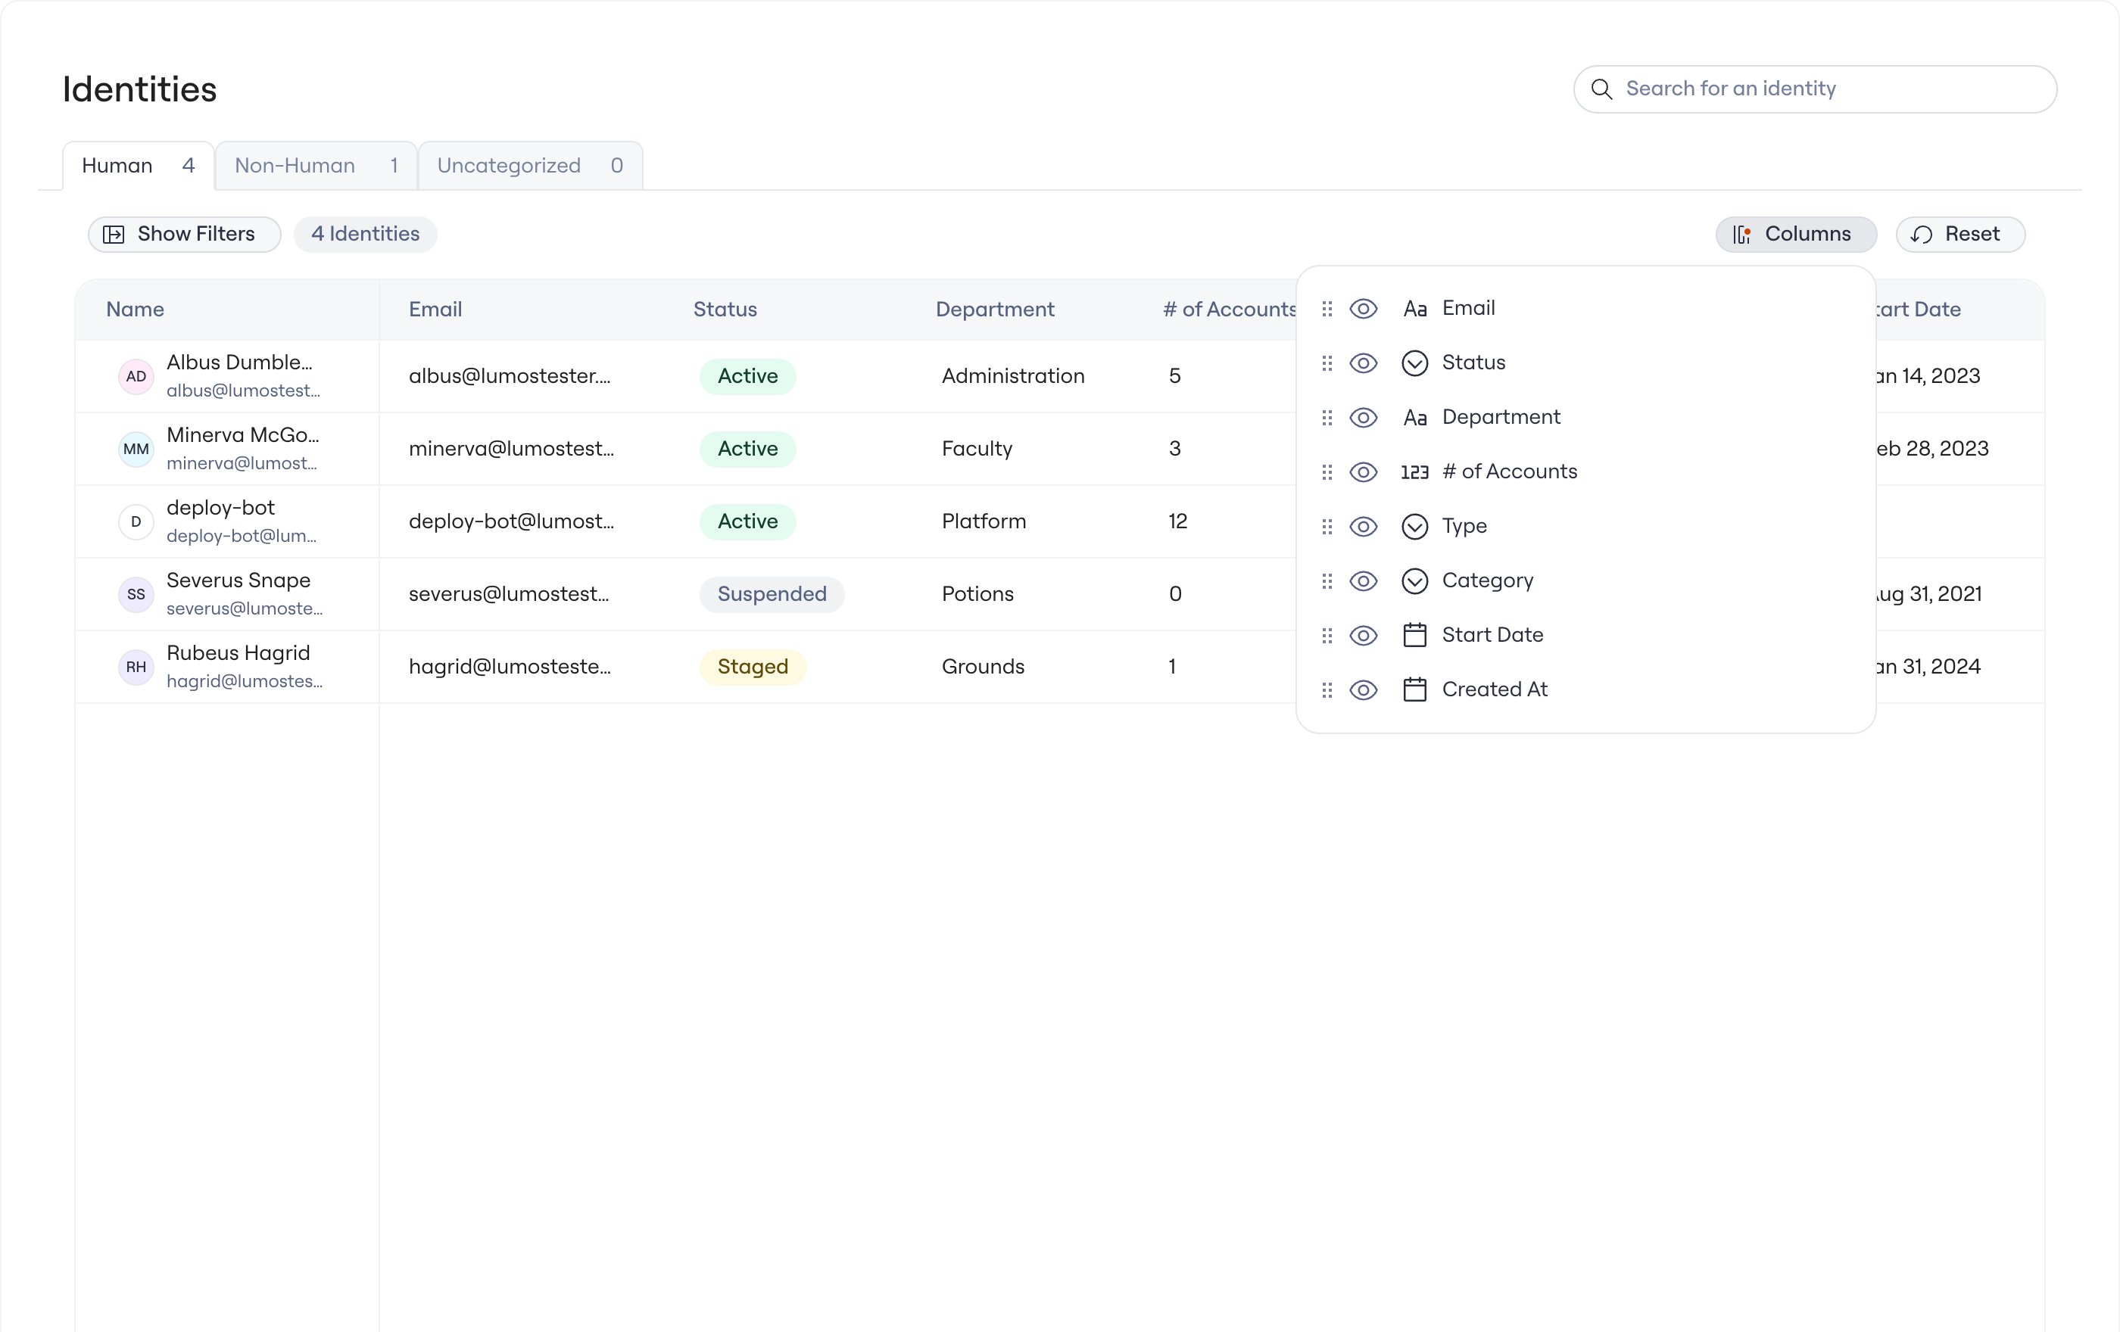Click the search magnifier icon
Viewport: 2120px width, 1332px height.
[x=1601, y=89]
